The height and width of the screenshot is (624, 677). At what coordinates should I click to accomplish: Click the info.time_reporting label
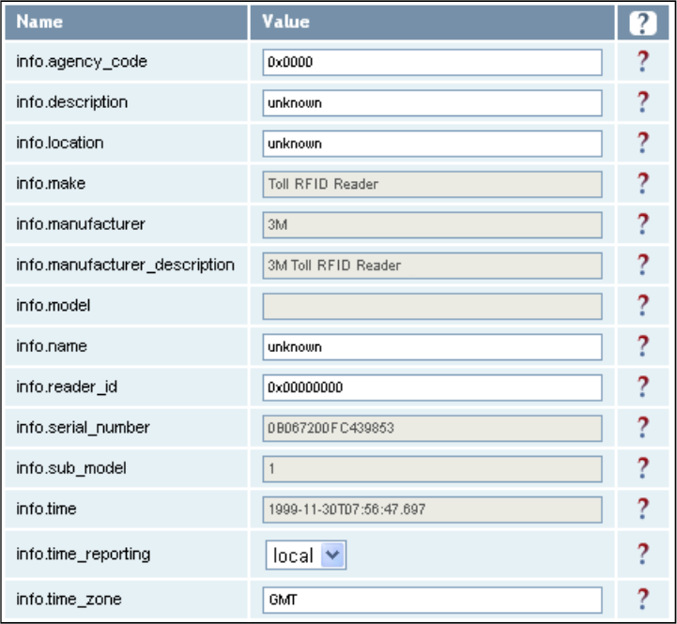84,555
